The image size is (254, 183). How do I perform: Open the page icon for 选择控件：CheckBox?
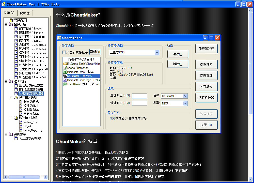coord(16,44)
